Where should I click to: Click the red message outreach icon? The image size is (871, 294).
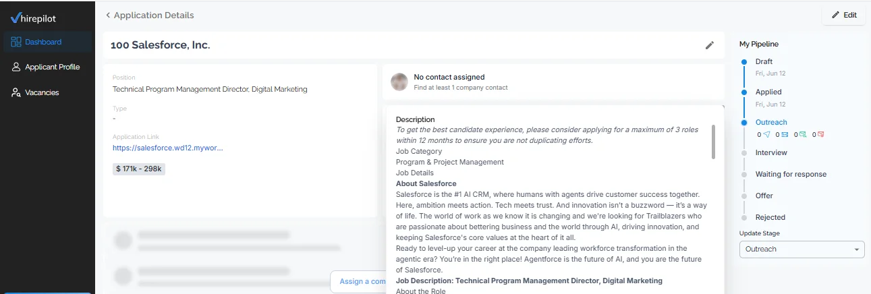[821, 134]
